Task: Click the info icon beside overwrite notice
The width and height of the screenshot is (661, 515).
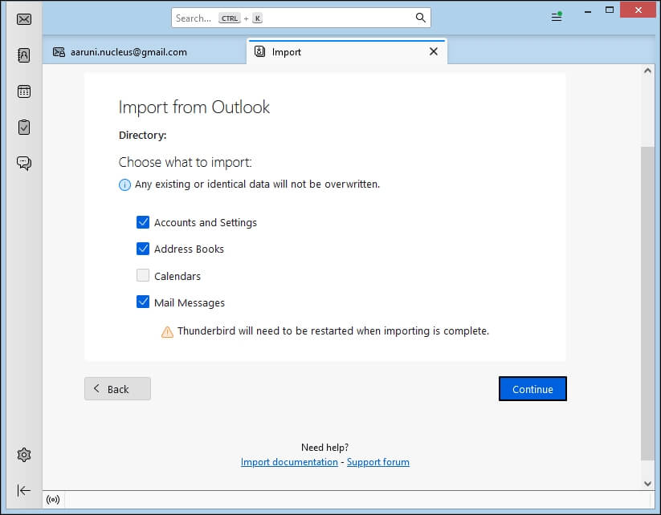Action: pos(124,185)
